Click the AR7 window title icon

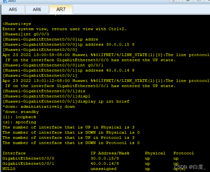[4, 1]
